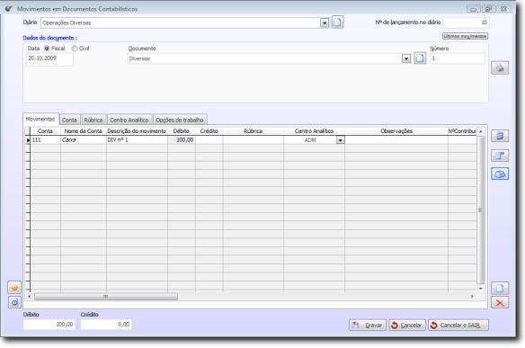525x348 pixels.
Task: Click the grid scroll up arrow
Action: tap(480, 131)
